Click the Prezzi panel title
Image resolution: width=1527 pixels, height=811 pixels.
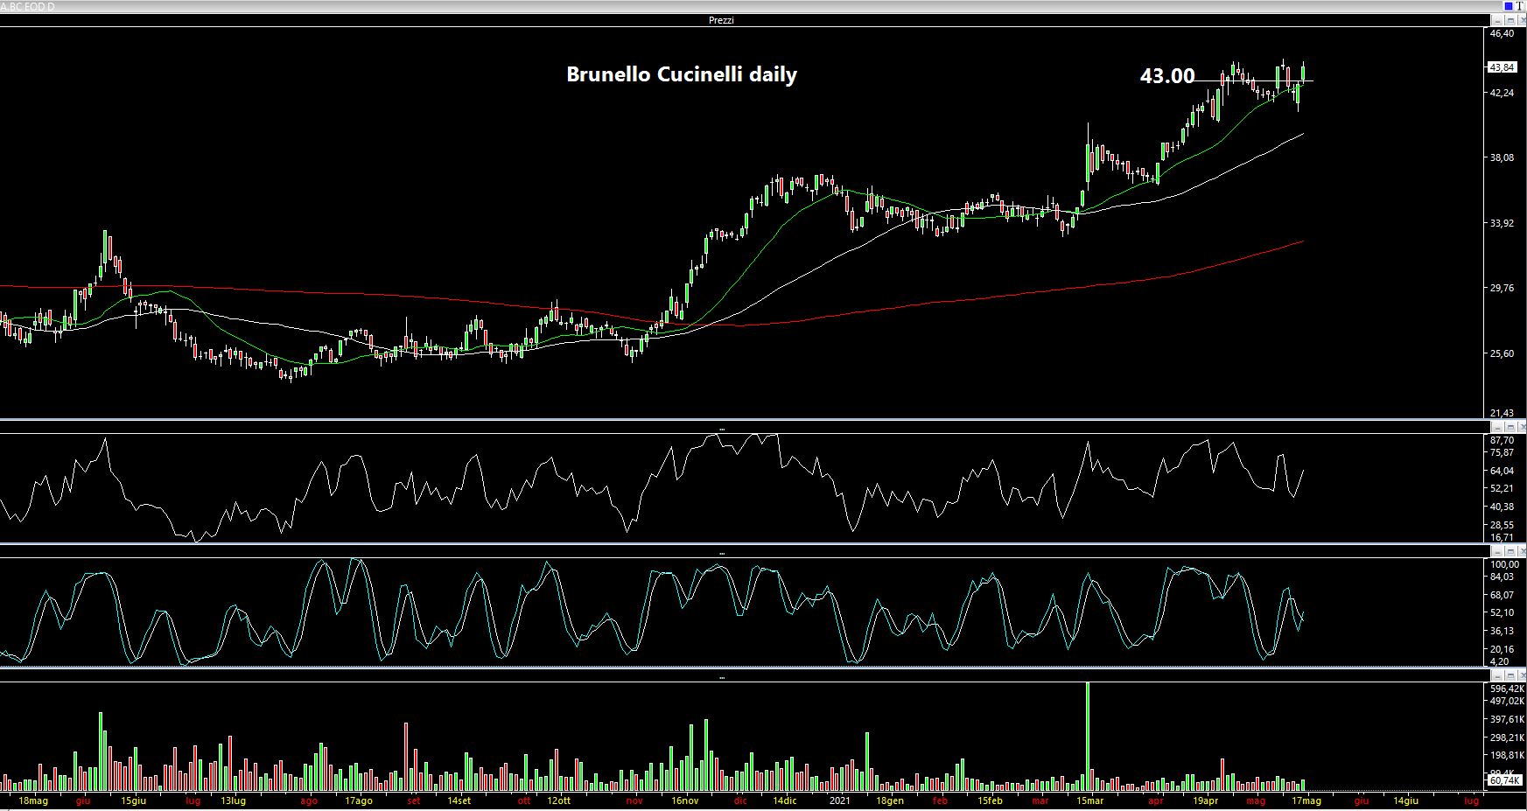pos(721,19)
